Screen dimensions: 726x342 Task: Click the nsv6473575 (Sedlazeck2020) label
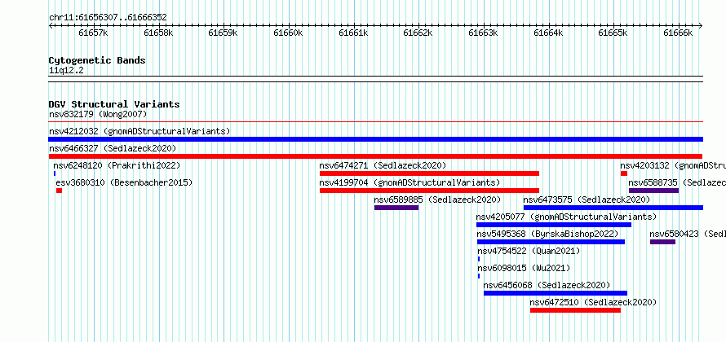[587, 199]
